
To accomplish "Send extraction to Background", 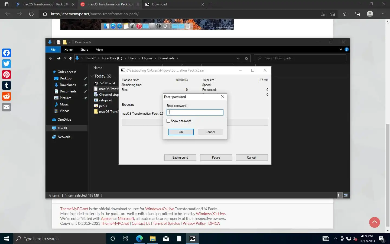I will 180,158.
